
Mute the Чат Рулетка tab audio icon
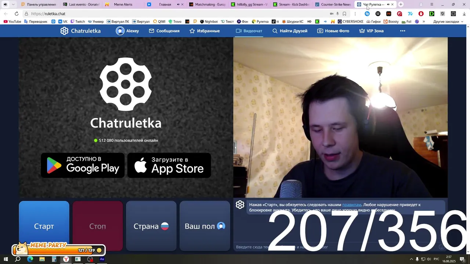(388, 4)
